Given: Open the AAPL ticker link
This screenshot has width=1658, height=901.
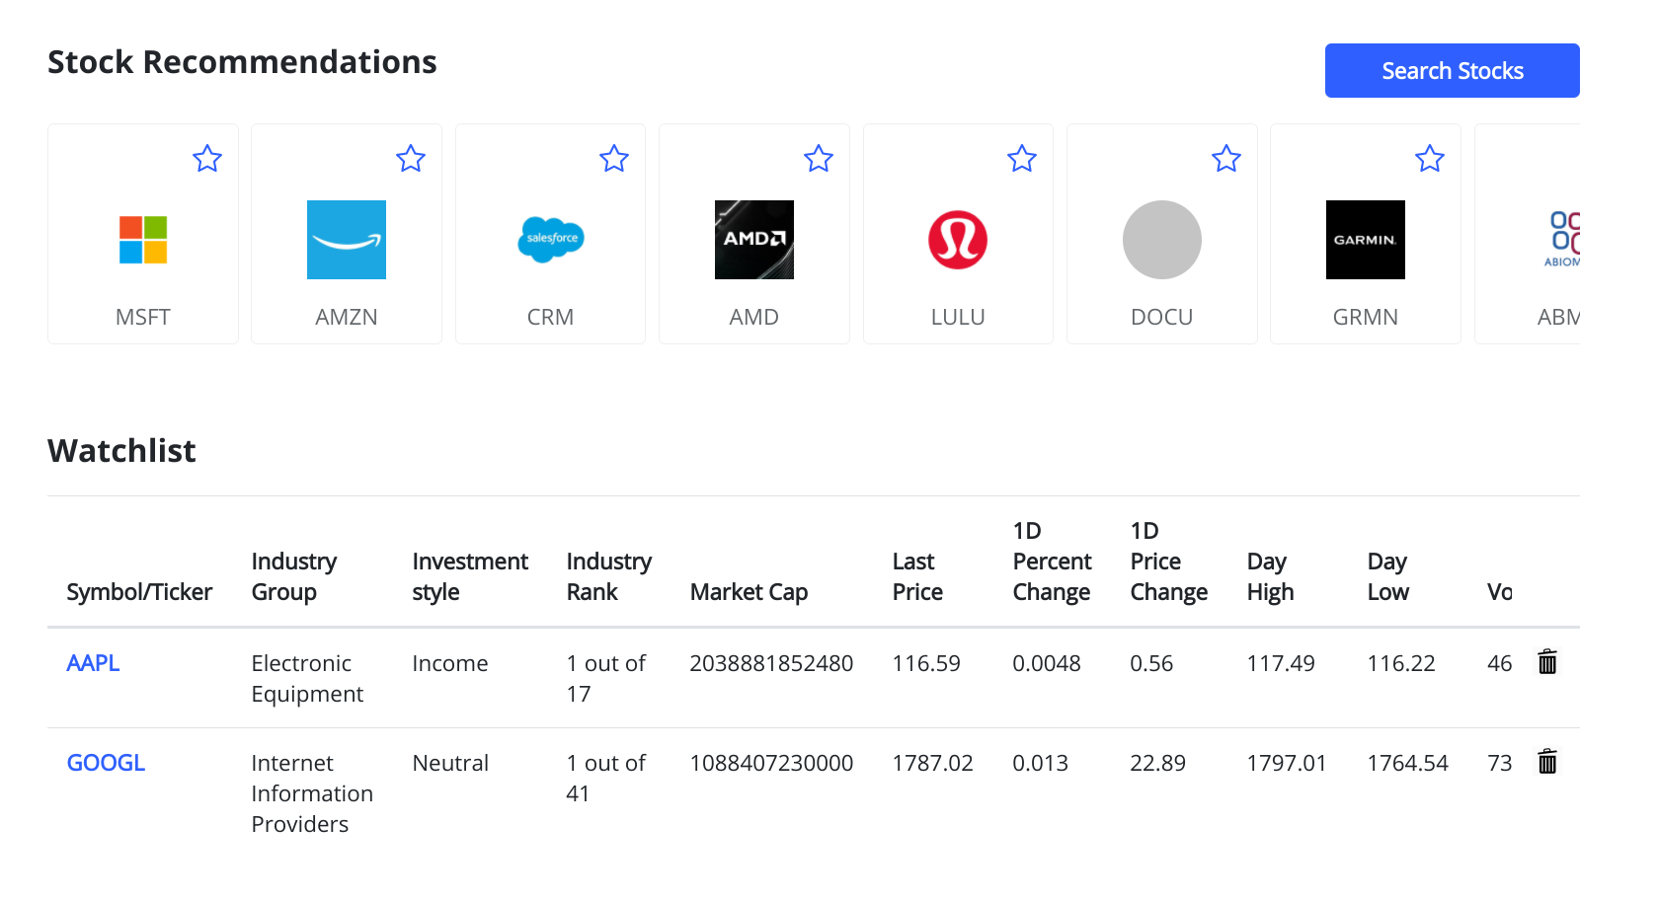Looking at the screenshot, I should pos(93,663).
